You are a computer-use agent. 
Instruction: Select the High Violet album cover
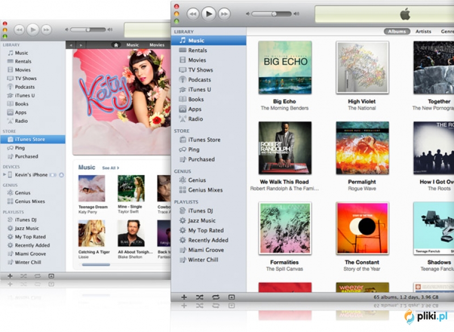tap(362, 67)
